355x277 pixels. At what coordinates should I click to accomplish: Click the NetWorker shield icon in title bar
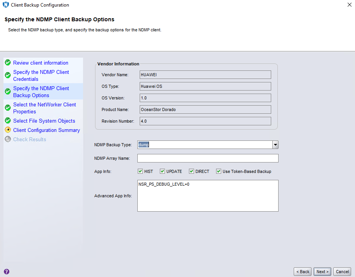pyautogui.click(x=6, y=5)
